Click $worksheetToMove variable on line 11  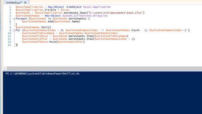pyautogui.click(x=35, y=36)
